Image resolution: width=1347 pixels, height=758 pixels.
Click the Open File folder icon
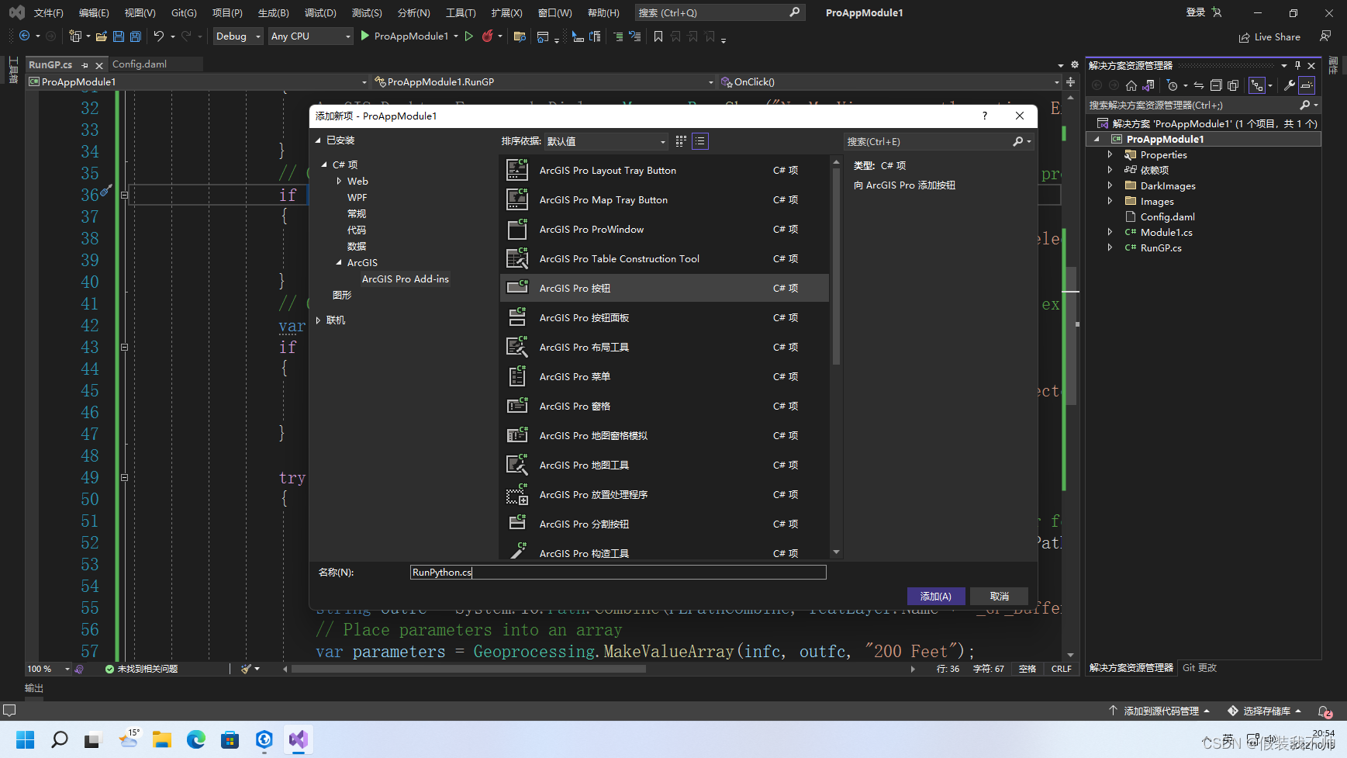[102, 36]
